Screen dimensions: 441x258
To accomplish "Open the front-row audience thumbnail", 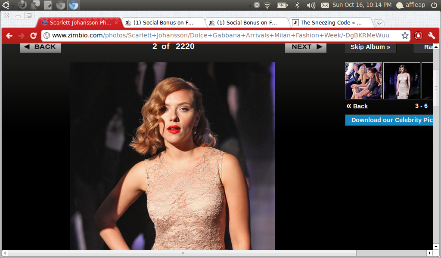I will point(363,81).
